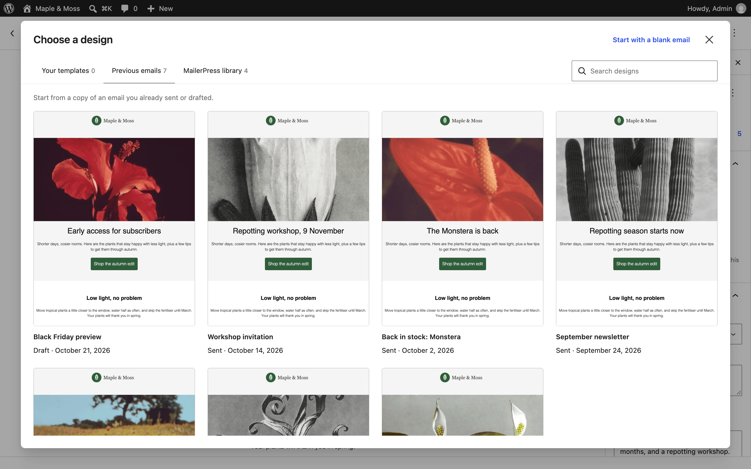Image resolution: width=751 pixels, height=469 pixels.
Task: Click the Black Friday preview title
Action: click(x=67, y=337)
